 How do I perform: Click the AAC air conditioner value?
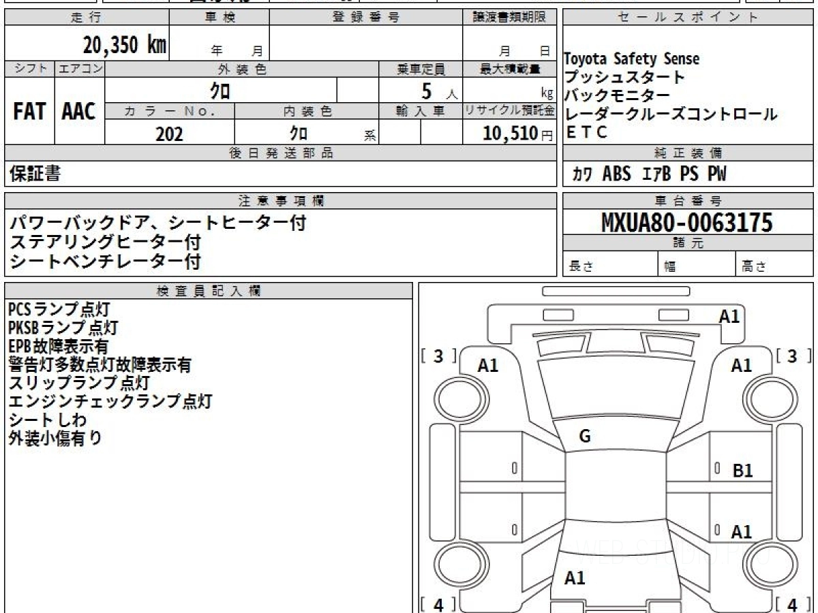click(79, 112)
